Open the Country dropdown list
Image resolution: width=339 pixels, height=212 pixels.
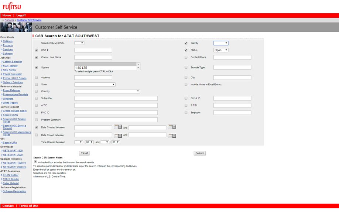point(107,91)
